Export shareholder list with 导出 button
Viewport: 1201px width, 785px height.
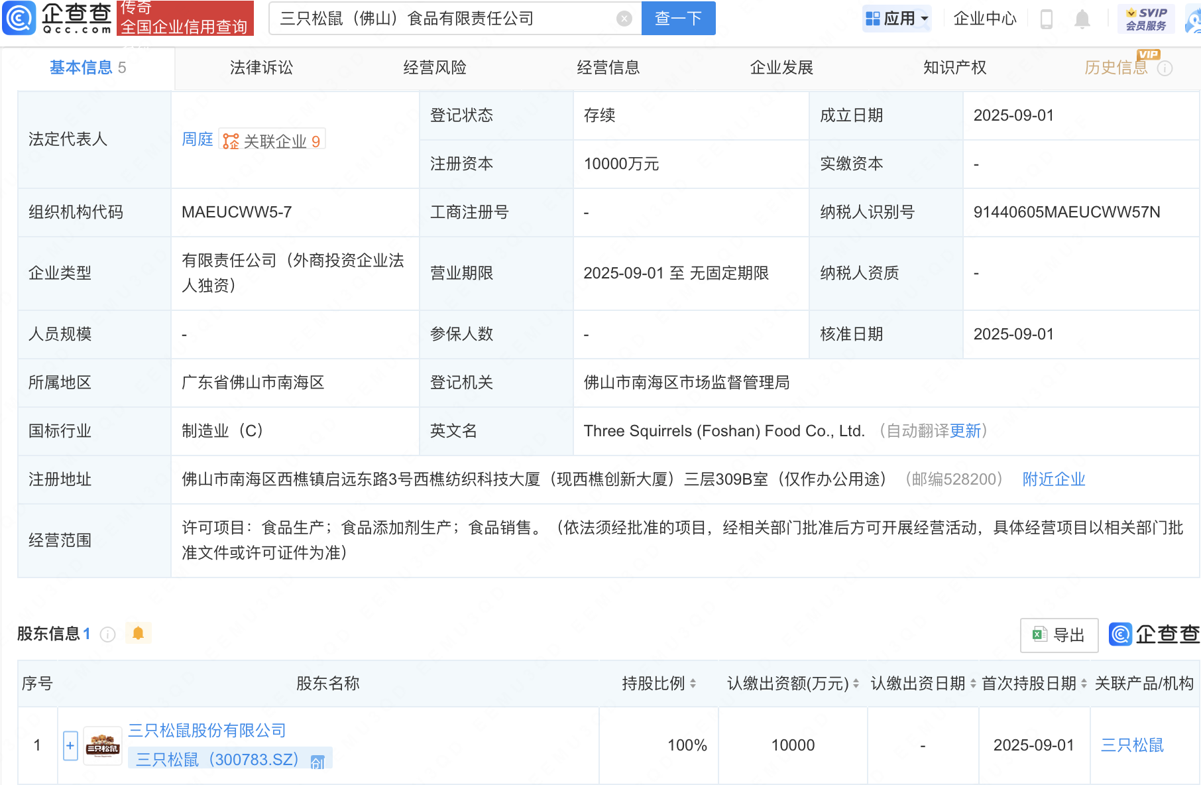[1058, 635]
